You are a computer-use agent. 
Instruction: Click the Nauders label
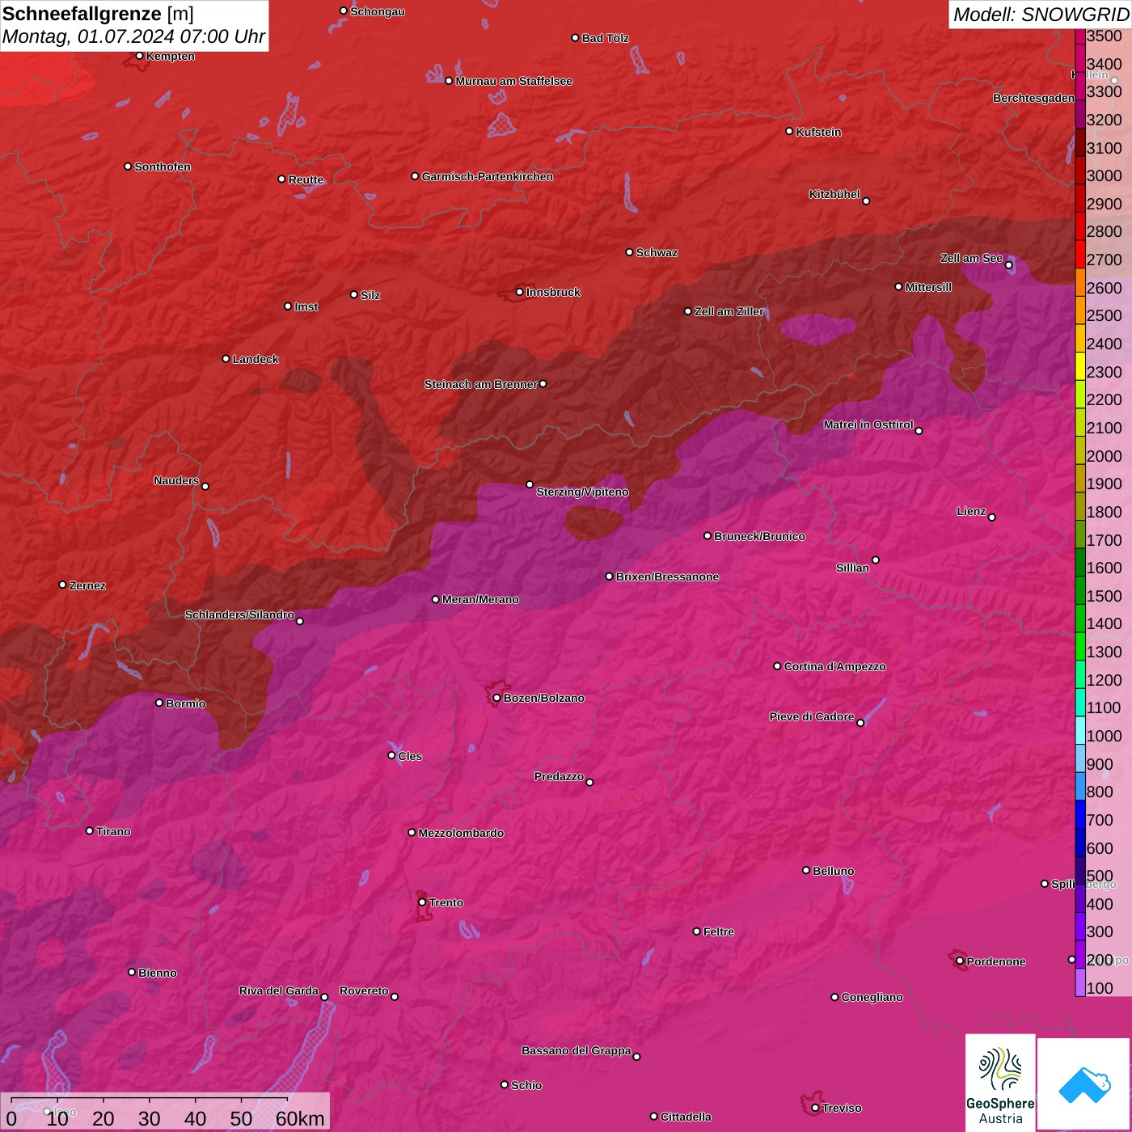[176, 480]
